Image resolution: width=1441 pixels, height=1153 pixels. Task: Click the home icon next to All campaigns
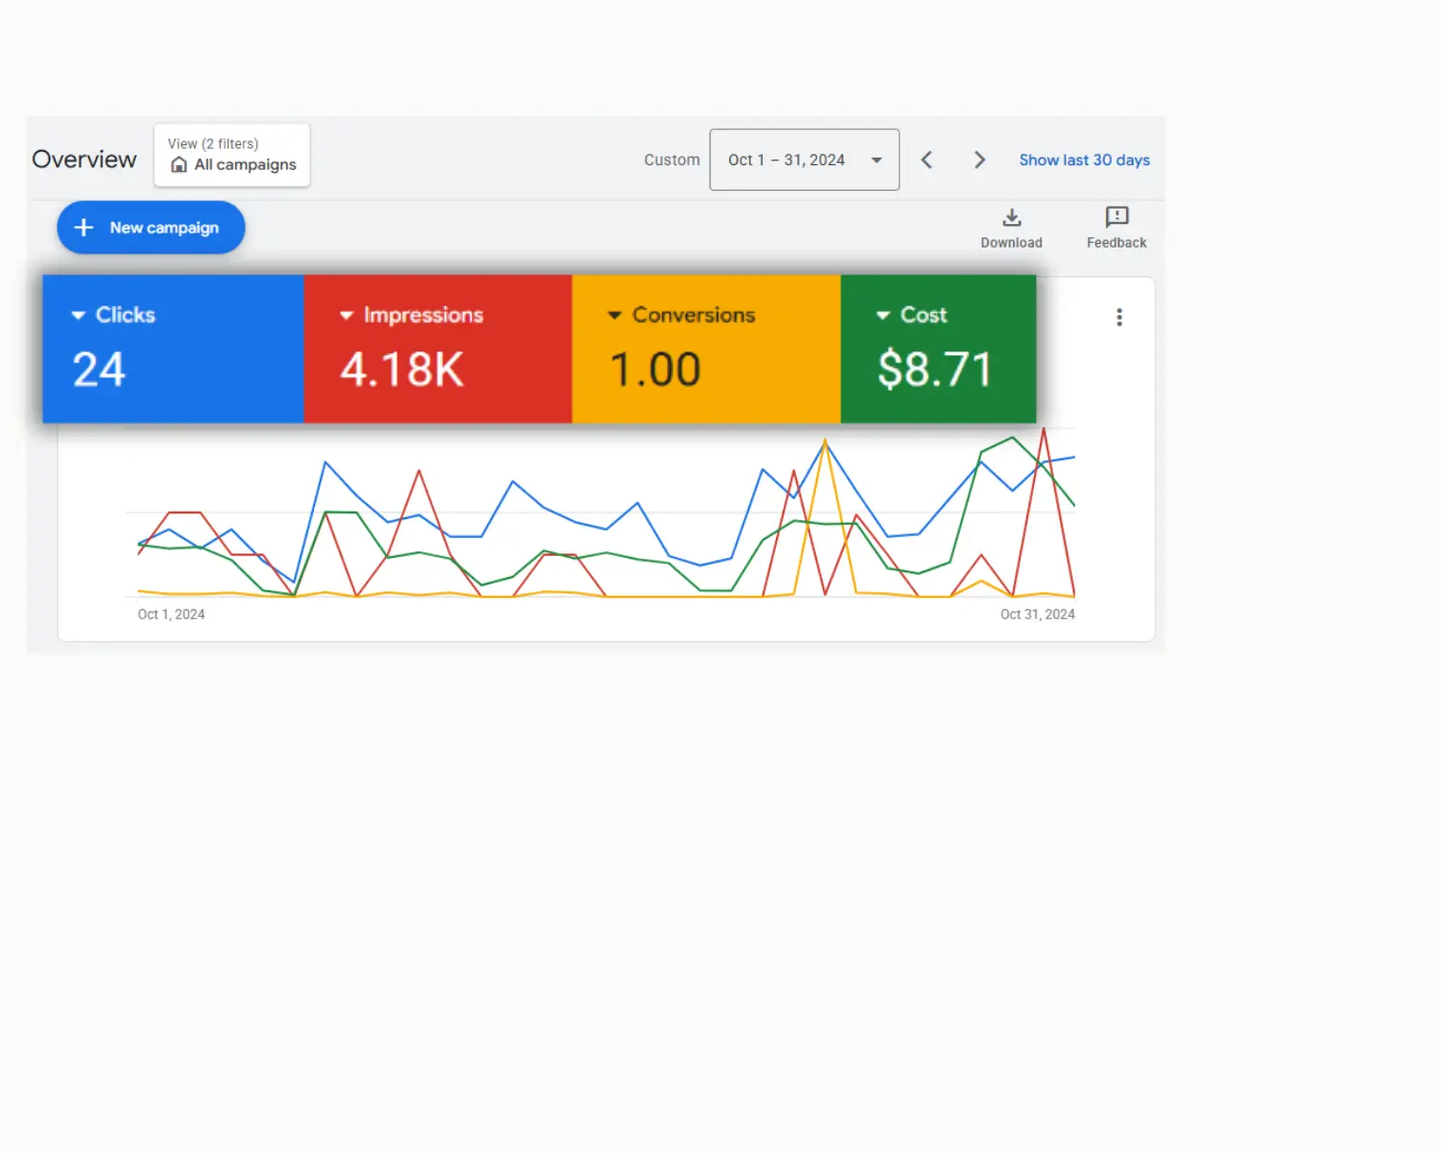(x=179, y=165)
